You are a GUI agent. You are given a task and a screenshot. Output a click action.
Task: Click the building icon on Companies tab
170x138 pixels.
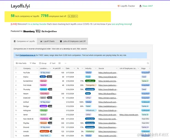tap(15, 41)
